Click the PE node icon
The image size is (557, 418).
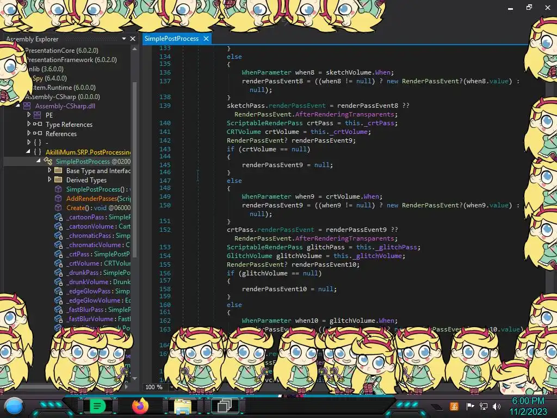pos(38,115)
